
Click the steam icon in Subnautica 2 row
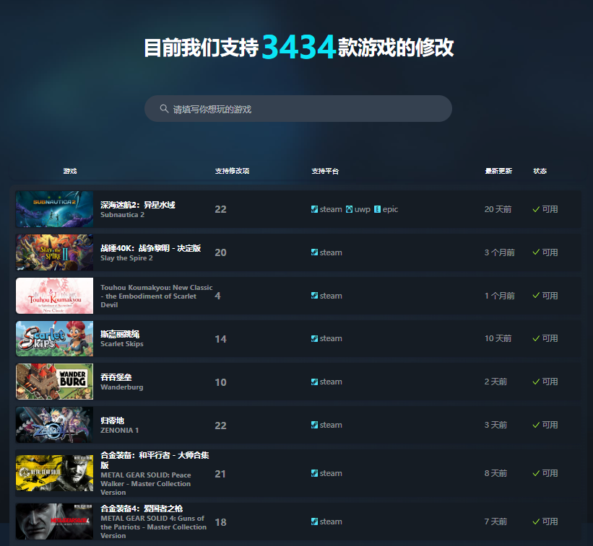[314, 209]
